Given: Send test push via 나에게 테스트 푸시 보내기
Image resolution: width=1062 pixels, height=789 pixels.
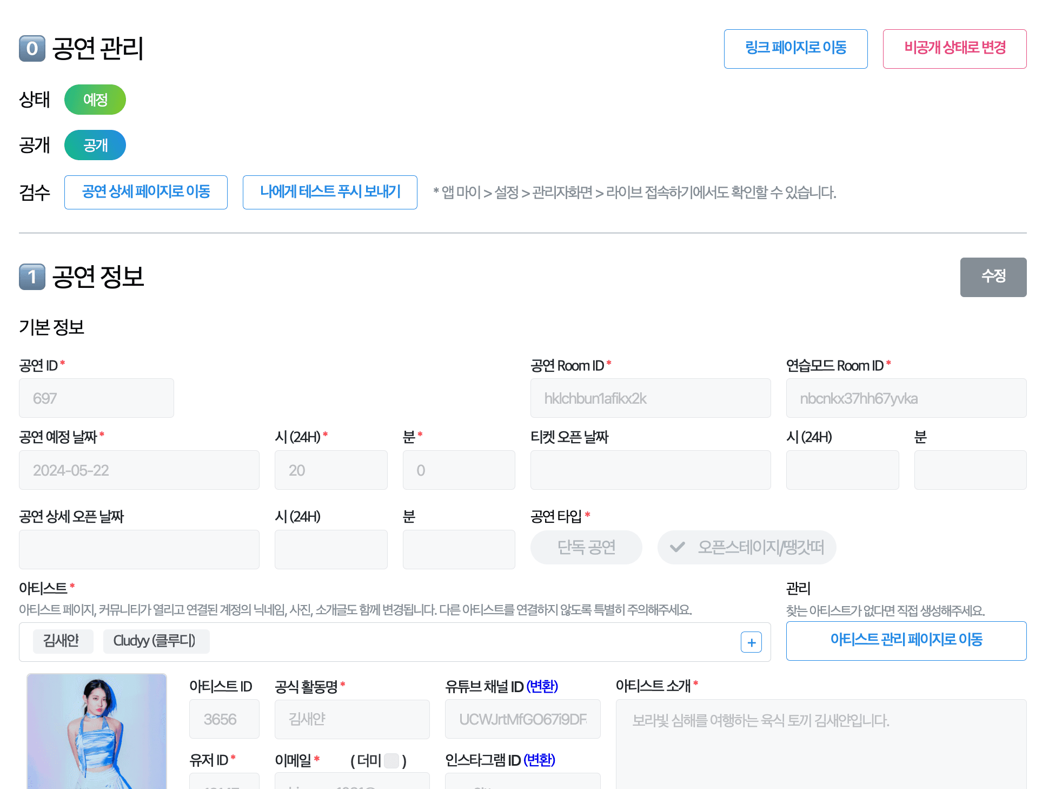Looking at the screenshot, I should coord(330,192).
